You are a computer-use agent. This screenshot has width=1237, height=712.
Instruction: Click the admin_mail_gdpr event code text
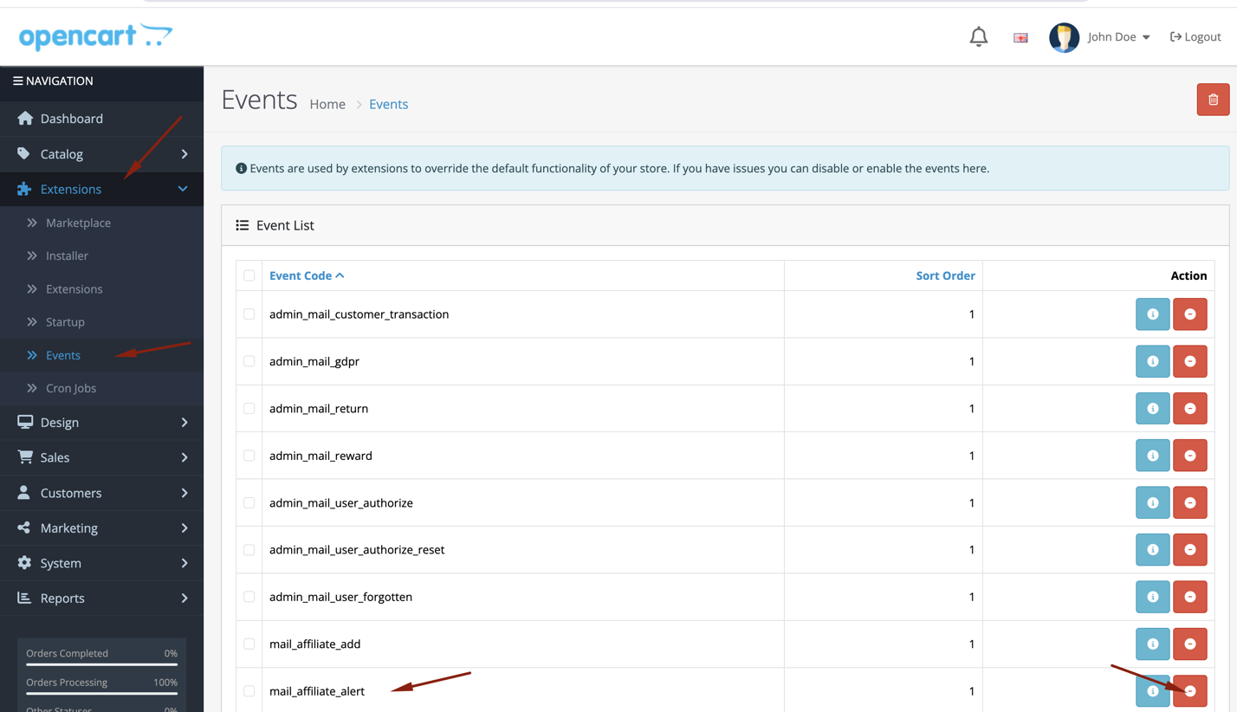tap(314, 361)
